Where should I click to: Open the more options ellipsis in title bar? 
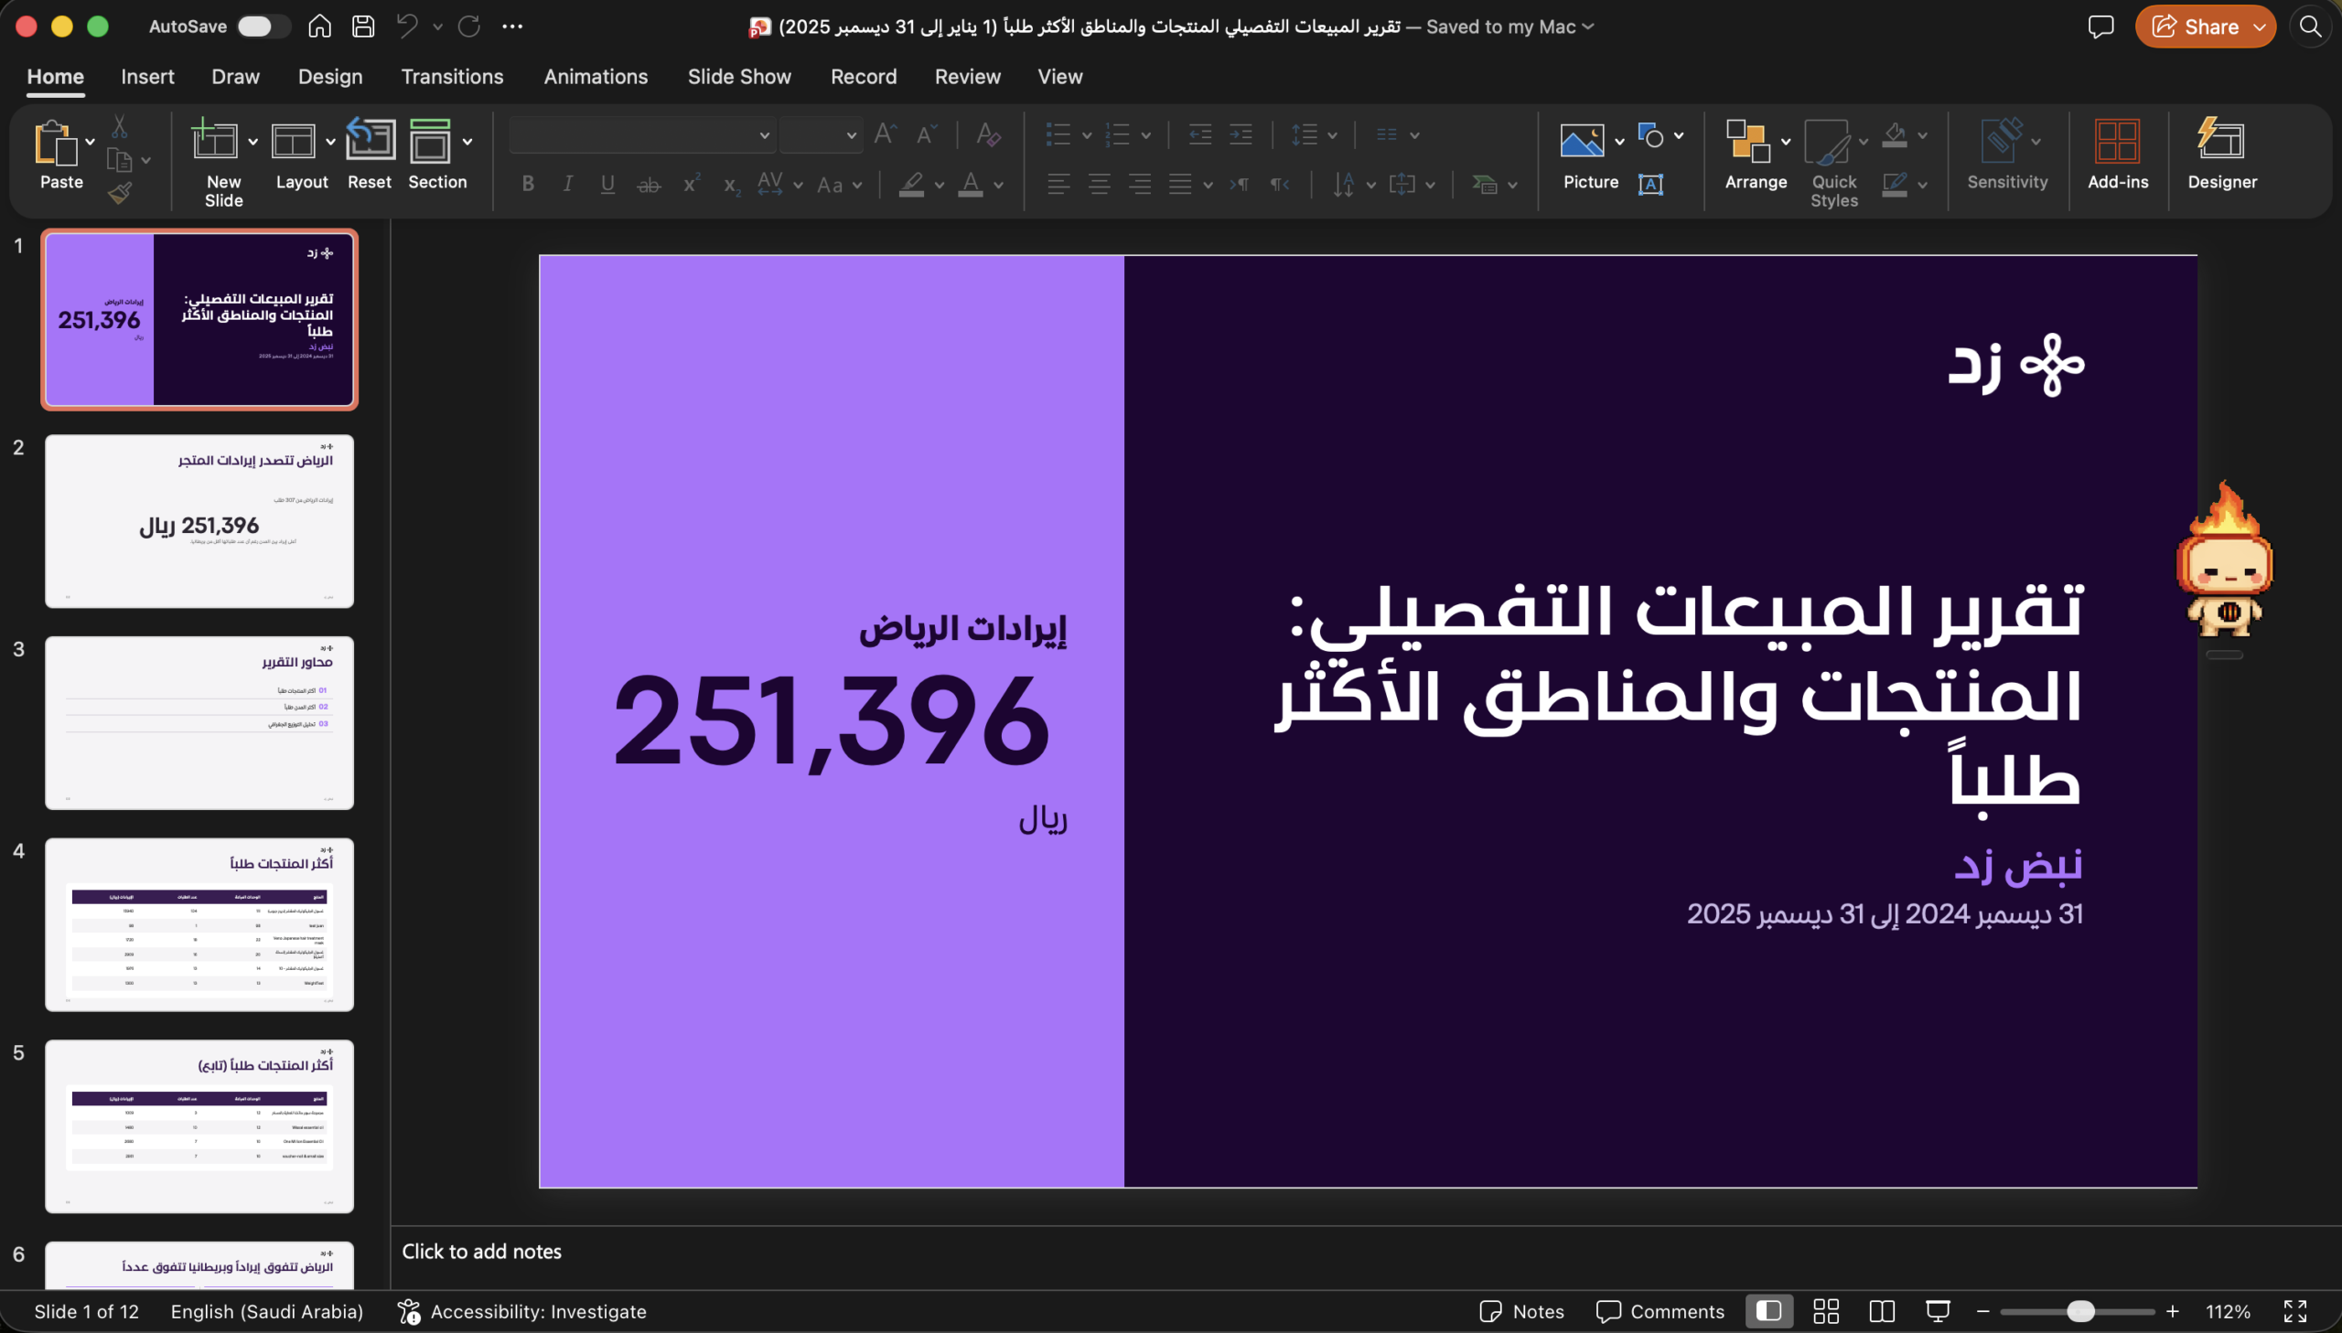(513, 26)
